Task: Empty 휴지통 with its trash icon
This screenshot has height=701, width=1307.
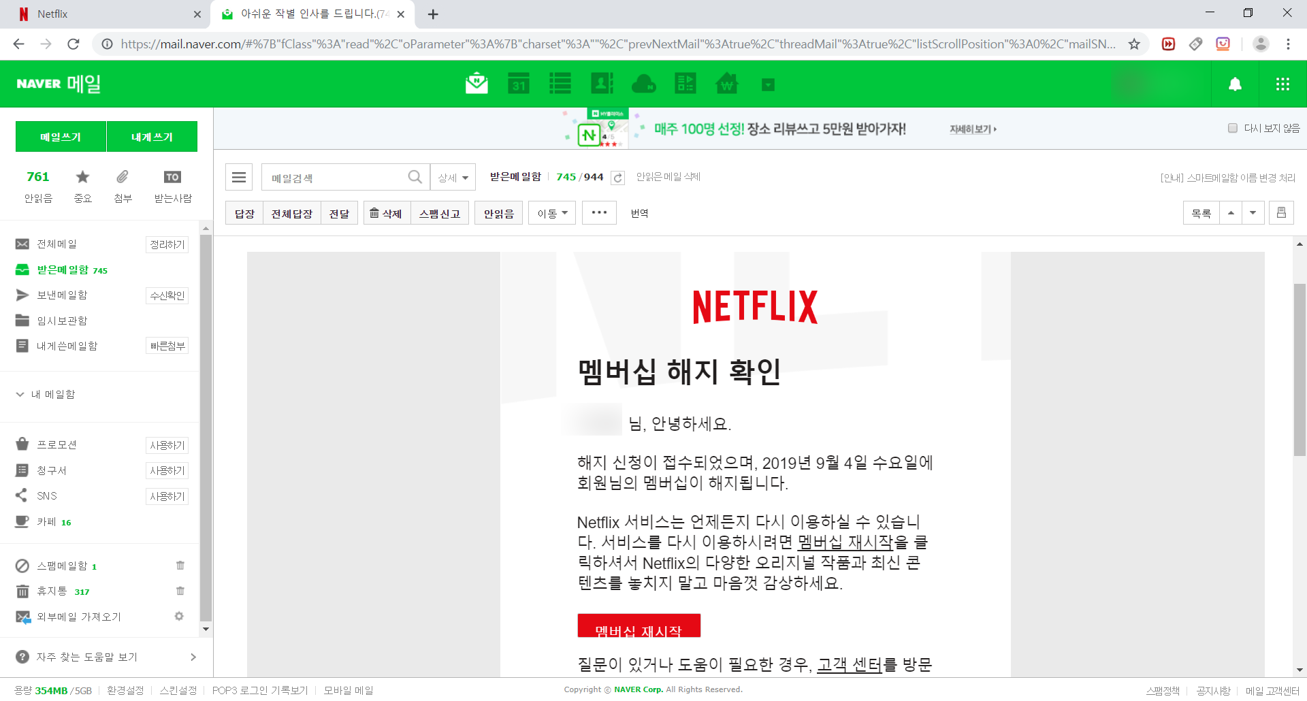Action: tap(180, 591)
